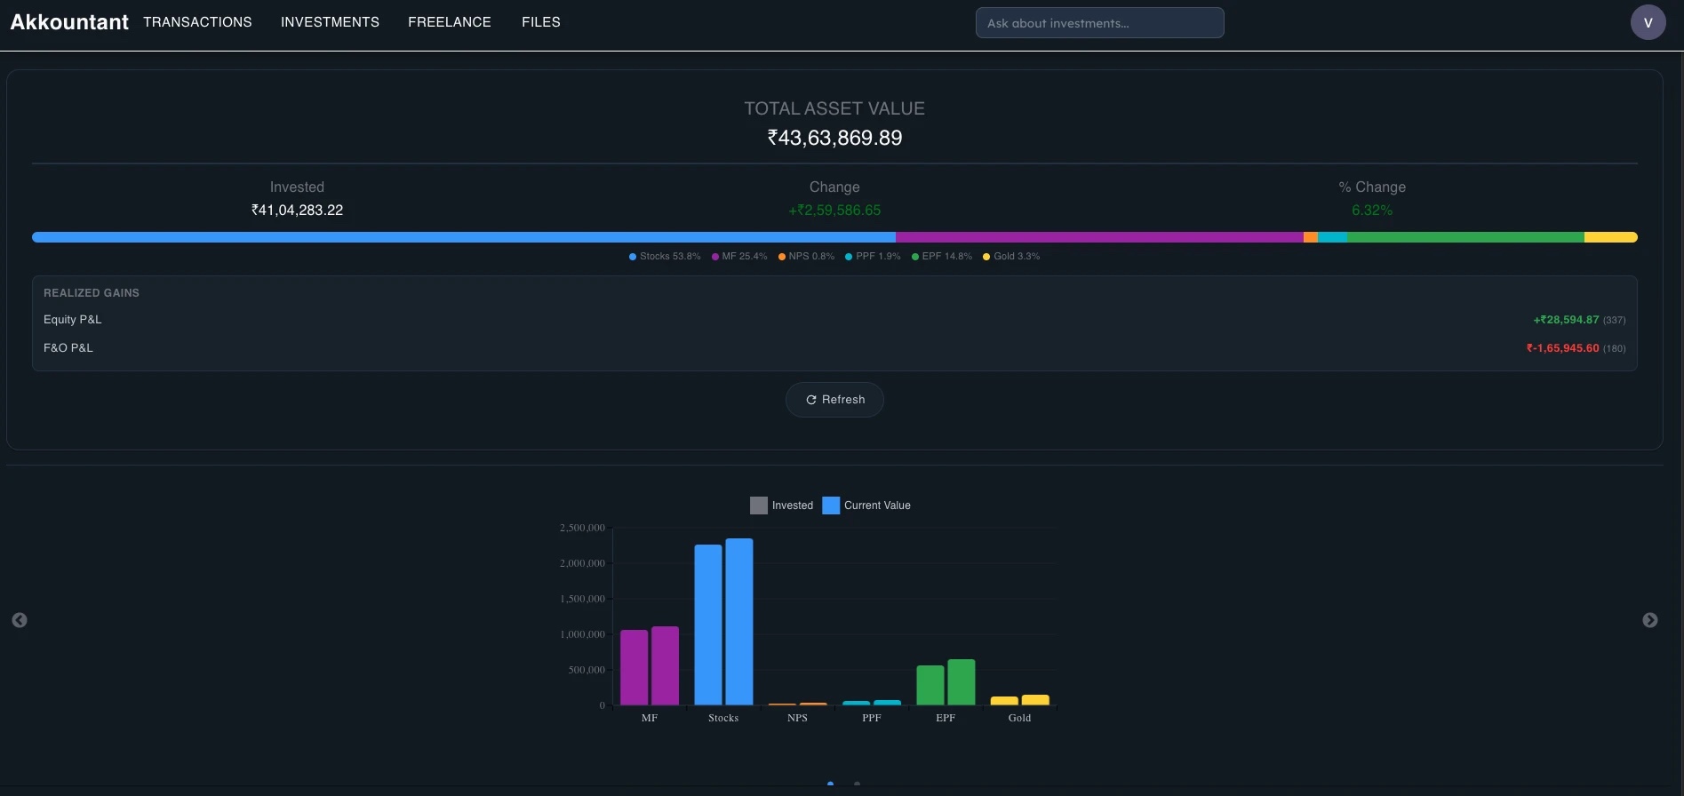Click the F&O P&L row label

coord(68,348)
